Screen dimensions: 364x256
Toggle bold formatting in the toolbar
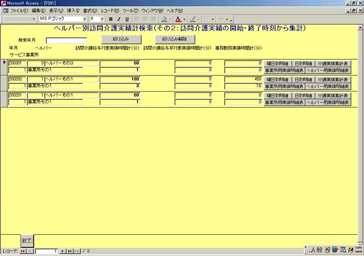pyautogui.click(x=111, y=19)
